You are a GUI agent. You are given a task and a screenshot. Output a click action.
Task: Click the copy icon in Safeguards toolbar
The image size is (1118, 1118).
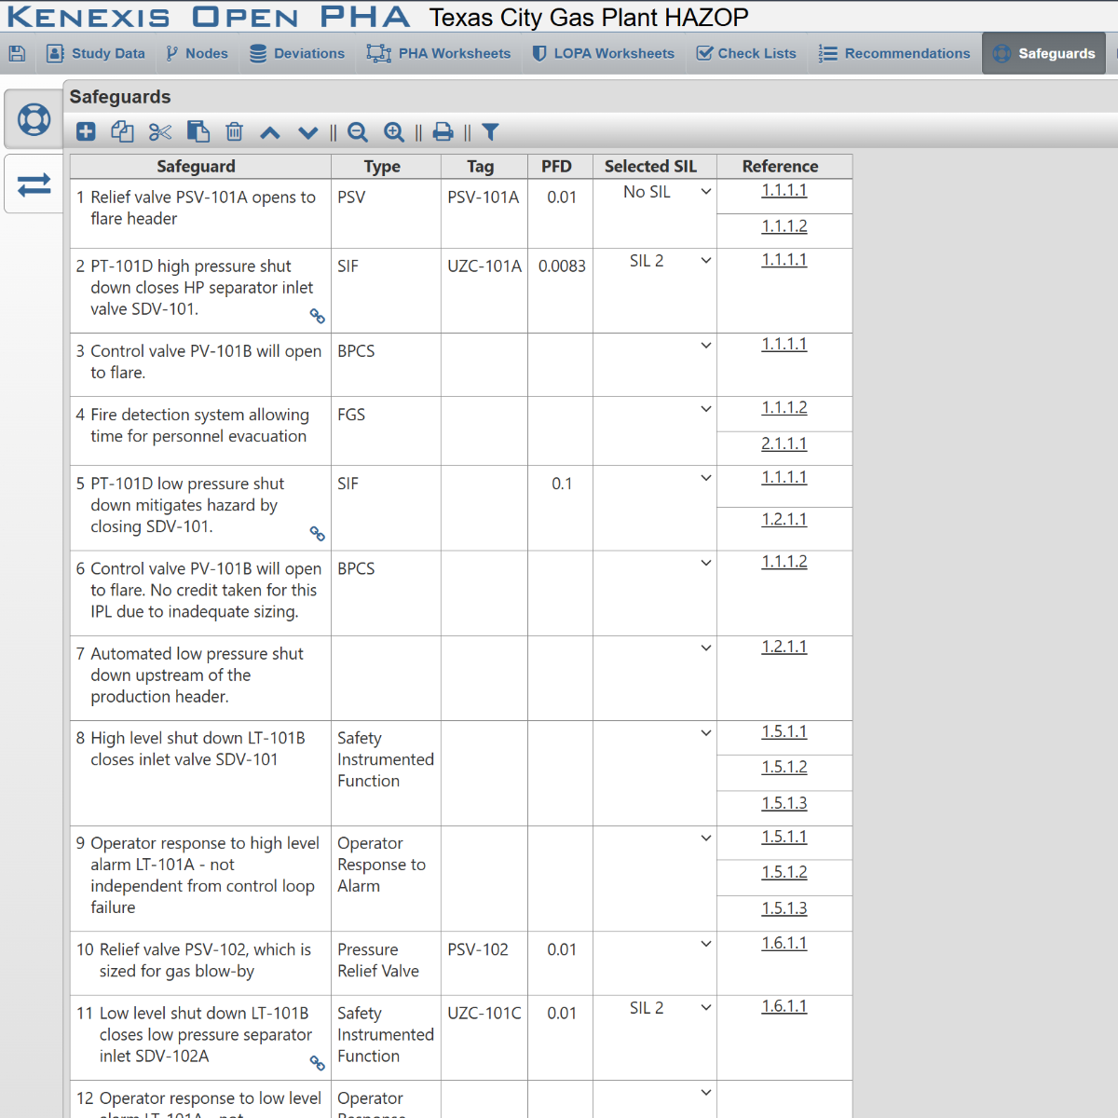pos(122,132)
